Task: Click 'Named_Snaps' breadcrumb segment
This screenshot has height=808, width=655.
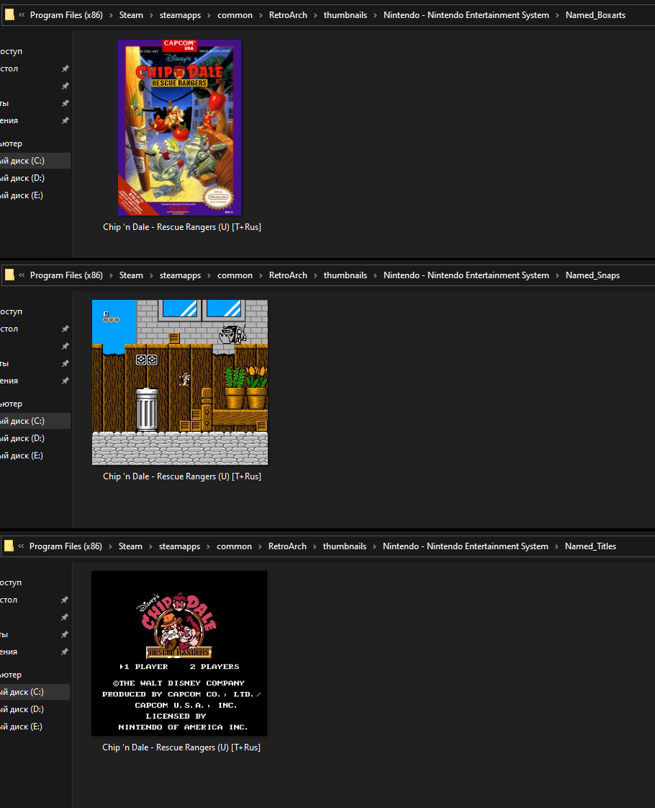Action: [x=592, y=275]
